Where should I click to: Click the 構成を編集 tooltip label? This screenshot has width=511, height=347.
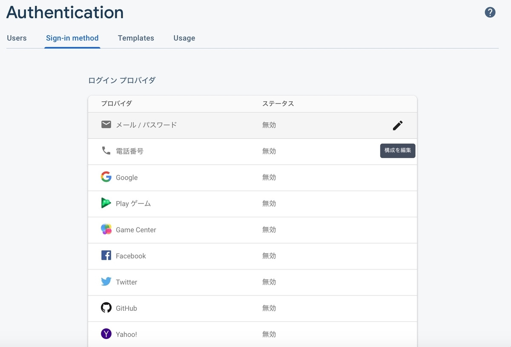pyautogui.click(x=398, y=151)
